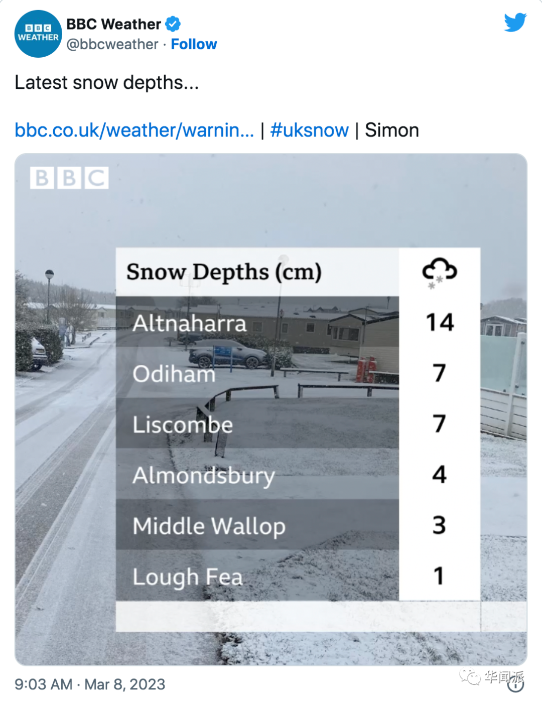Click the Odiham label in the image

pyautogui.click(x=174, y=374)
